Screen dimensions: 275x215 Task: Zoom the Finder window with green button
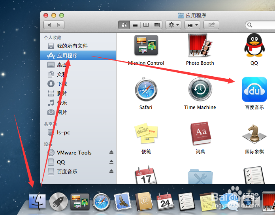(62, 15)
